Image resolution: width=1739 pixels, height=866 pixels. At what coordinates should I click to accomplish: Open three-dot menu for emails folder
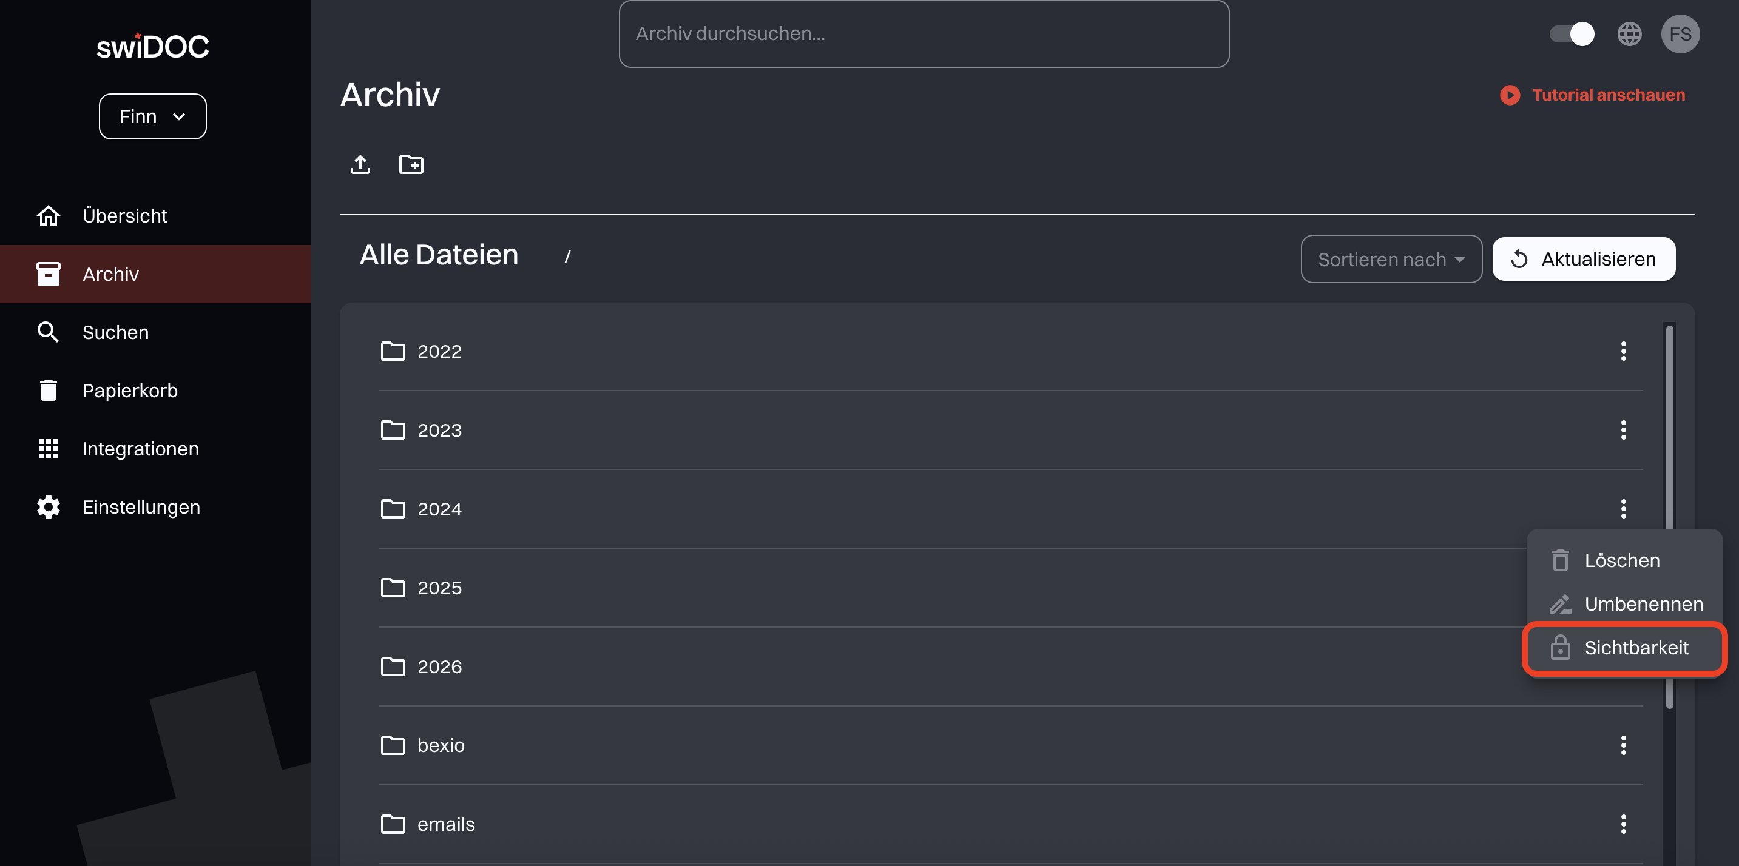[1623, 824]
